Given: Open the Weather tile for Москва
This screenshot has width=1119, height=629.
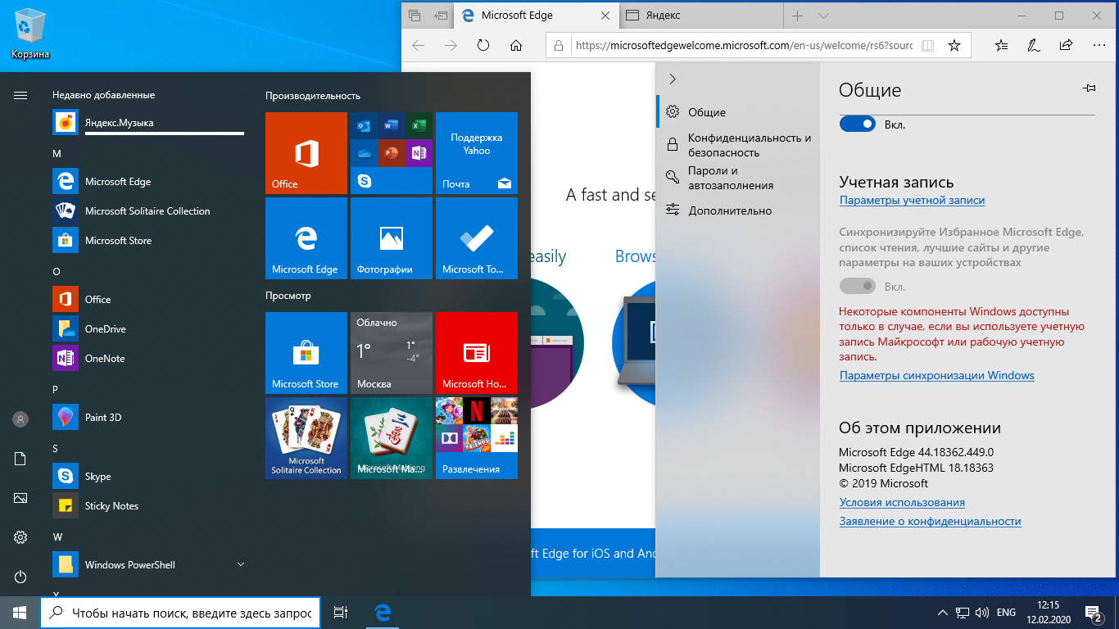Looking at the screenshot, I should [x=391, y=353].
